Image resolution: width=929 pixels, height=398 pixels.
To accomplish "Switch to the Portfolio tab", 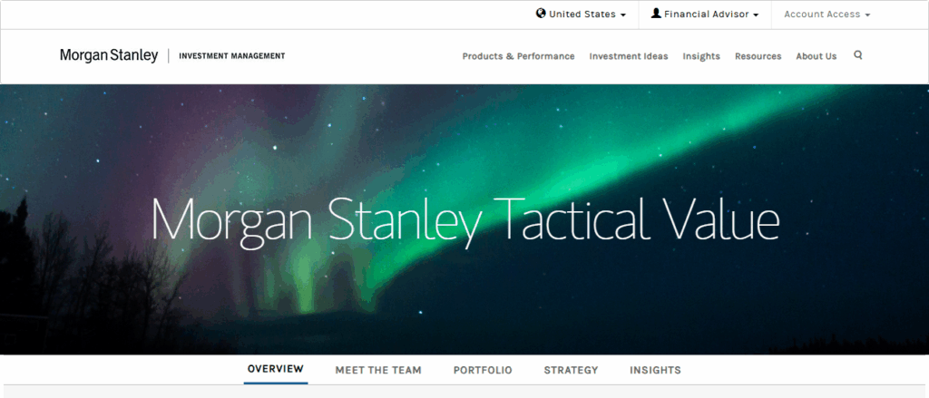I will (x=483, y=370).
